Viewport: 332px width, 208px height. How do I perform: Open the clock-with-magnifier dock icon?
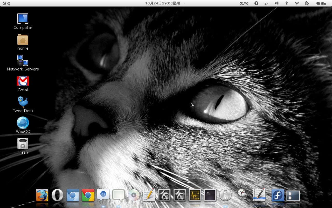(242, 193)
